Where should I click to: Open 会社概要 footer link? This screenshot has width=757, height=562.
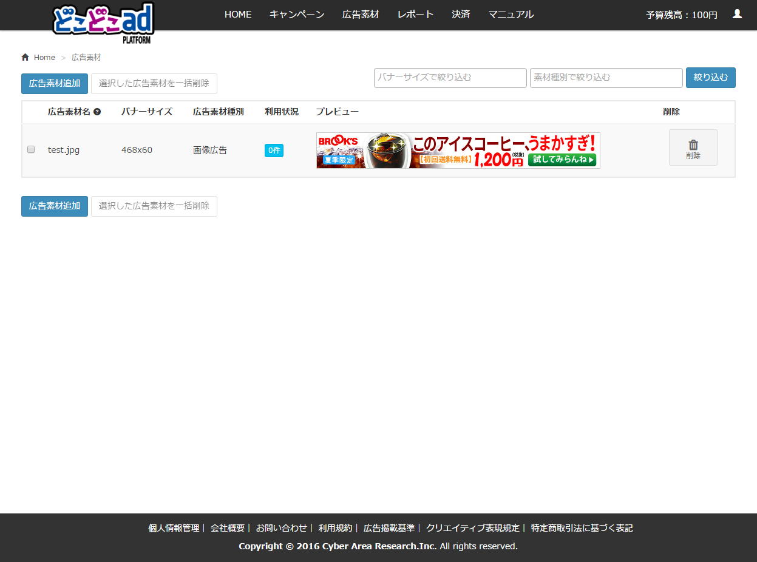(228, 529)
